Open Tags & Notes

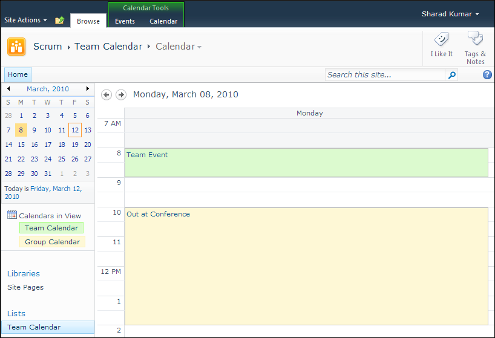pyautogui.click(x=476, y=48)
